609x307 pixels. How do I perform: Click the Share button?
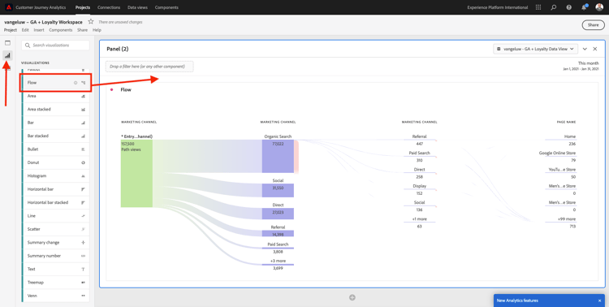(x=593, y=25)
